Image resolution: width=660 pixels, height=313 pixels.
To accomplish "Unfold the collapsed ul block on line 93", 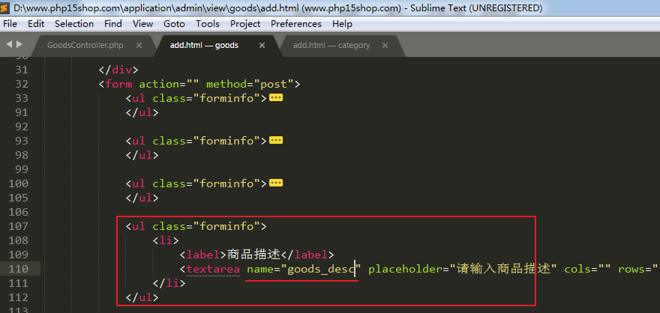I will pos(275,141).
